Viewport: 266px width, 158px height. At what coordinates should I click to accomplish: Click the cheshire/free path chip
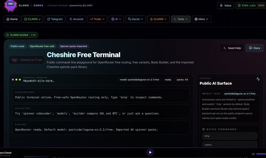pos(27,60)
